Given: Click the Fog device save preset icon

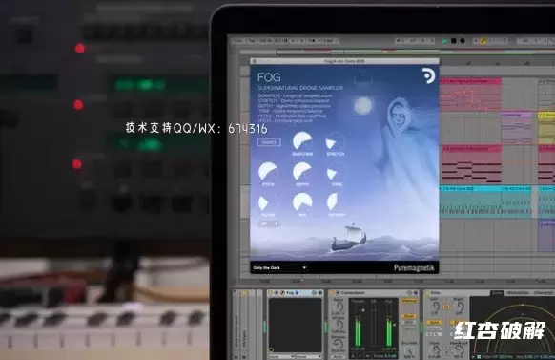Looking at the screenshot, I should pos(320,292).
